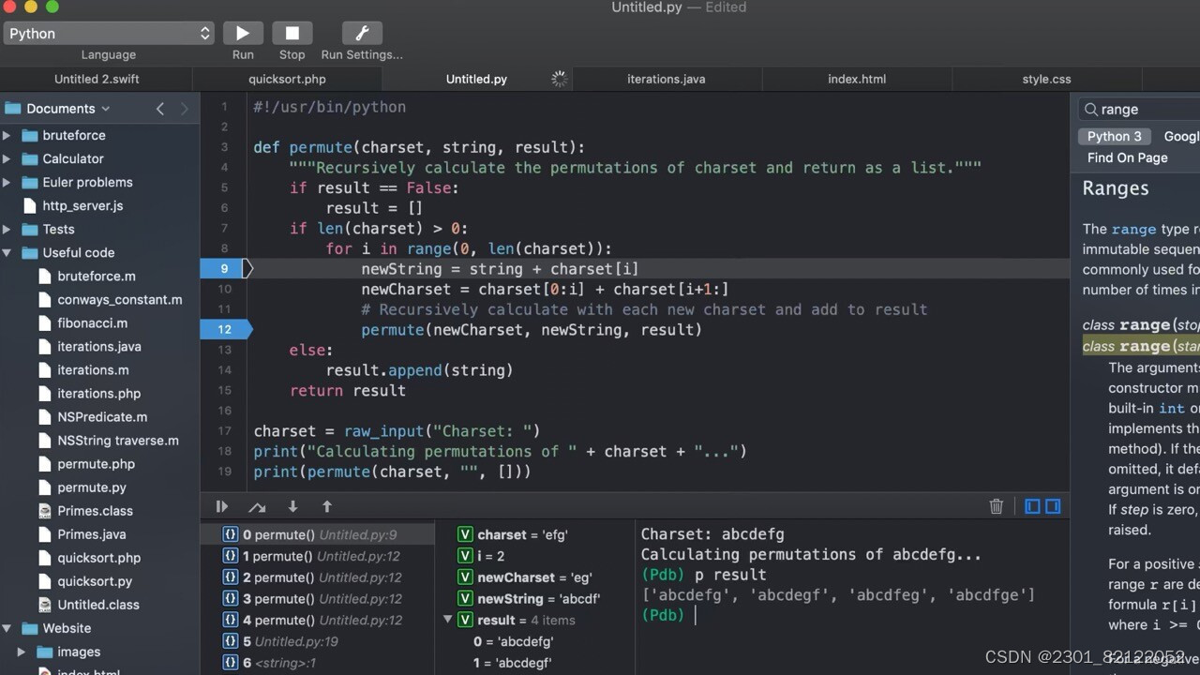Collapse the 'Useful code' folder in sidebar

pos(8,252)
